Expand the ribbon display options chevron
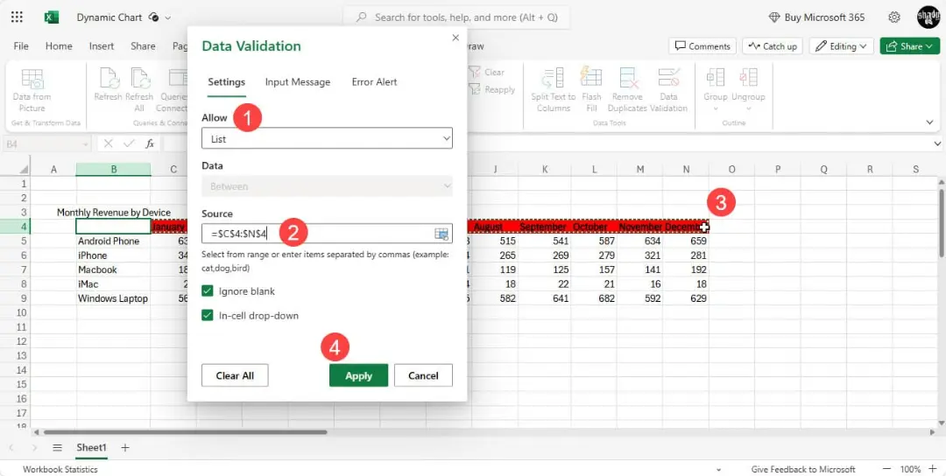 coord(929,122)
